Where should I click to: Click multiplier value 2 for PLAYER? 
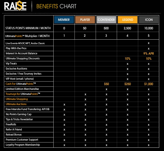click(x=85, y=36)
